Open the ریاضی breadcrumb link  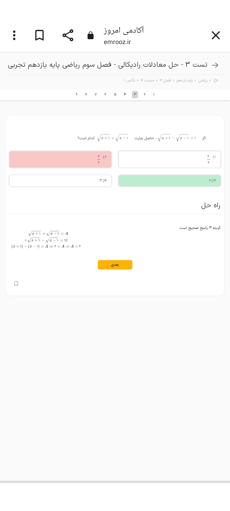point(203,80)
